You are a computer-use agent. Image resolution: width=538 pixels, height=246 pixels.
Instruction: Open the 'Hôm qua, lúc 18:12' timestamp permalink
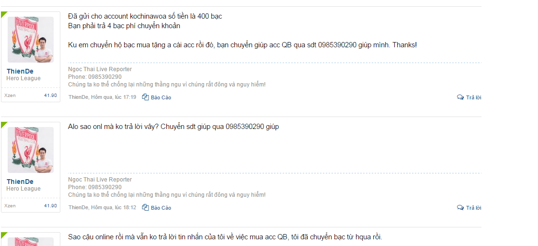pyautogui.click(x=114, y=207)
